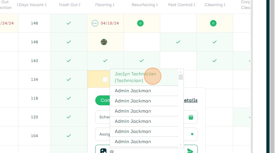This screenshot has width=275, height=153.
Task: Click Cleaning green C badge in first row
Action: [x=213, y=23]
